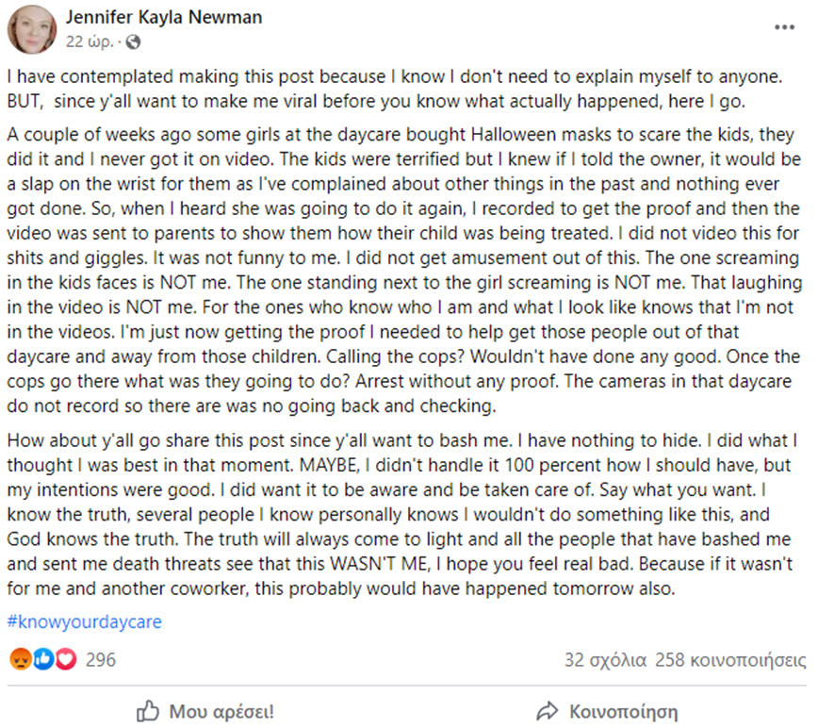The image size is (818, 728).
Task: View the 296 reactions list
Action: point(101,660)
